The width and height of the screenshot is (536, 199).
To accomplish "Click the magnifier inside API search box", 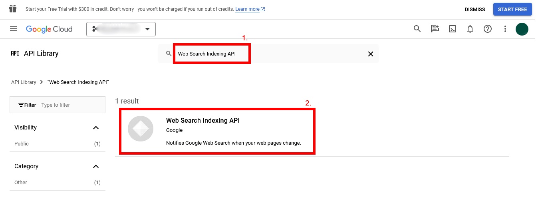I will tap(169, 54).
